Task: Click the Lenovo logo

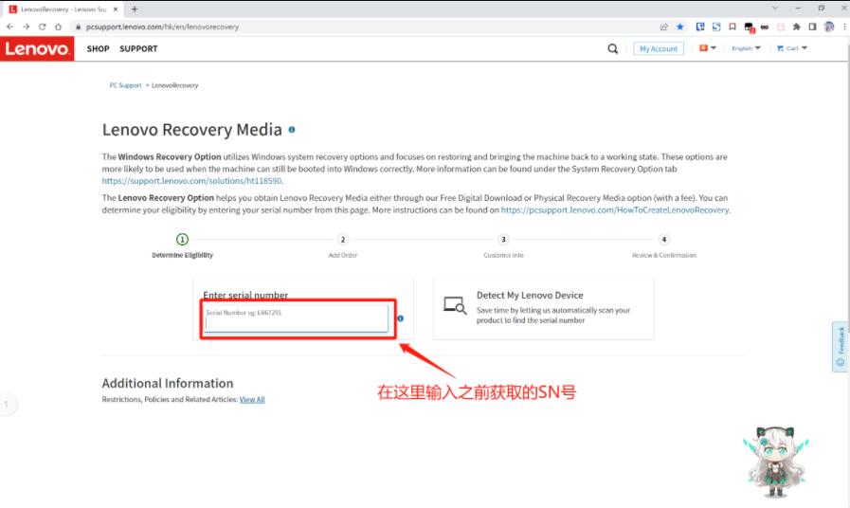Action: (x=37, y=48)
